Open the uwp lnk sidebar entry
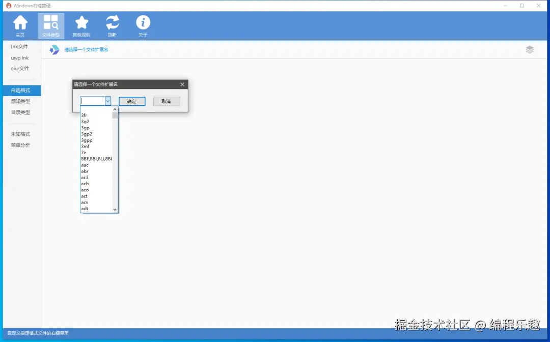The image size is (550, 342). pyautogui.click(x=19, y=58)
